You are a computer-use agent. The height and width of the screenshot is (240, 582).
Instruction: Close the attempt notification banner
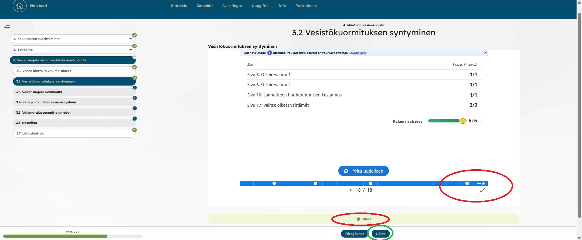point(485,53)
